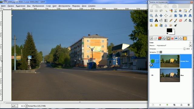Open the Слой menu
194x109 pixels.
tap(48, 6)
